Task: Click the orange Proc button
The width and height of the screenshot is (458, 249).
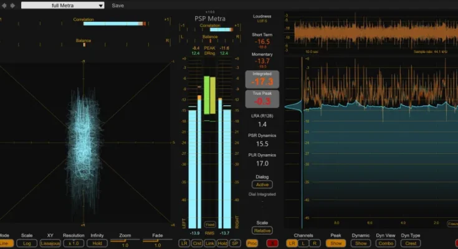Action: coord(252,243)
